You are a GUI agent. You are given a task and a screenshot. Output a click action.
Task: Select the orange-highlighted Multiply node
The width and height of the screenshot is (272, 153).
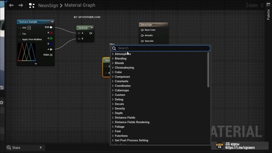tap(106, 67)
